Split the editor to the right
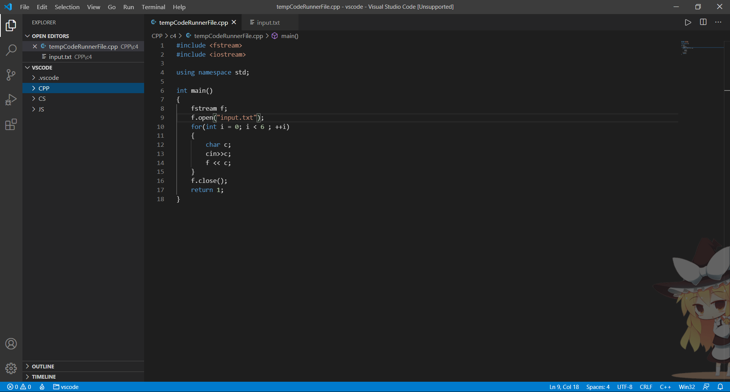The image size is (730, 392). [703, 22]
